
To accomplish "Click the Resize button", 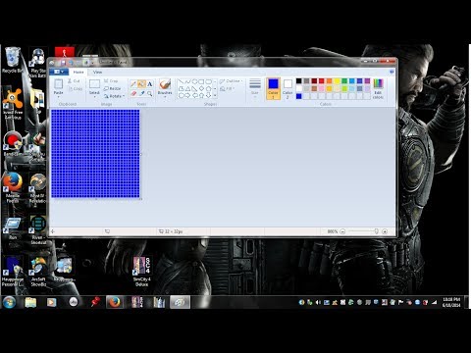I will [112, 88].
